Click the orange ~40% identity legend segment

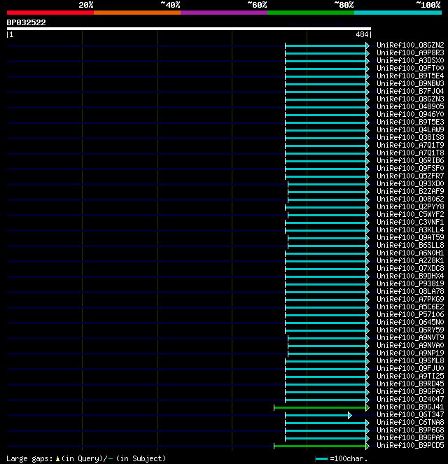(137, 13)
